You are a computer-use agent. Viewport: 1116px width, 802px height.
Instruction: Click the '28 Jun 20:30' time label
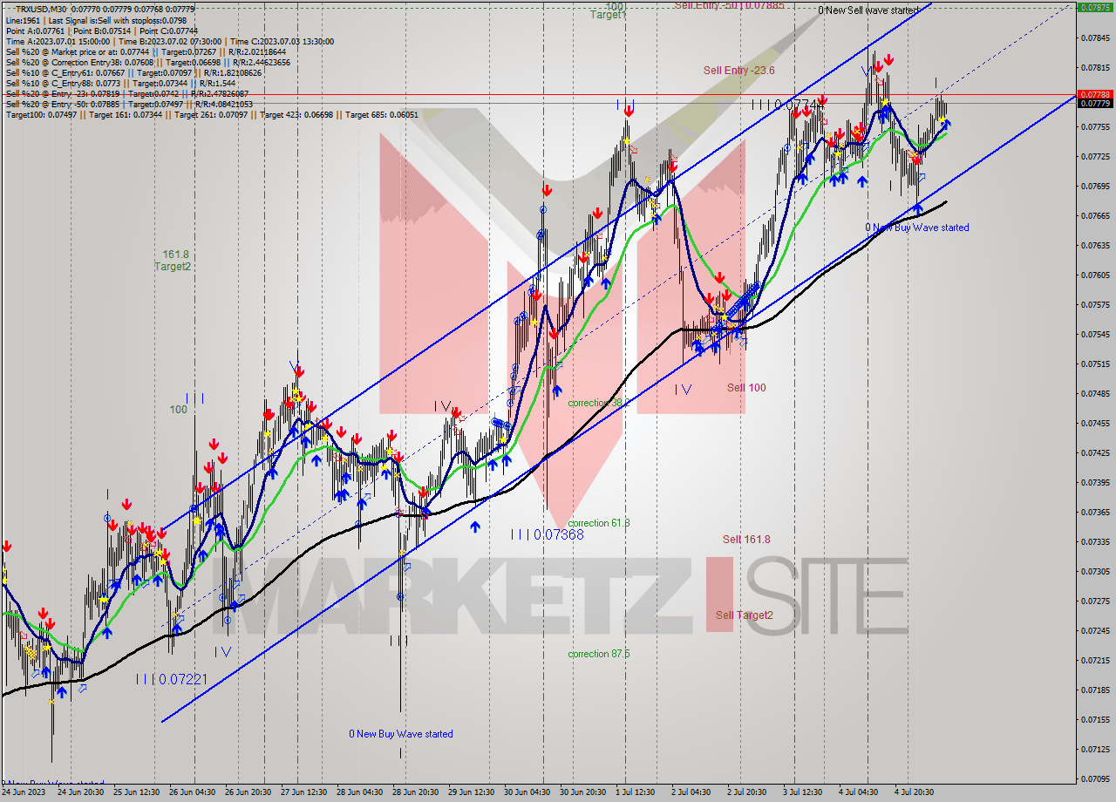click(x=414, y=792)
